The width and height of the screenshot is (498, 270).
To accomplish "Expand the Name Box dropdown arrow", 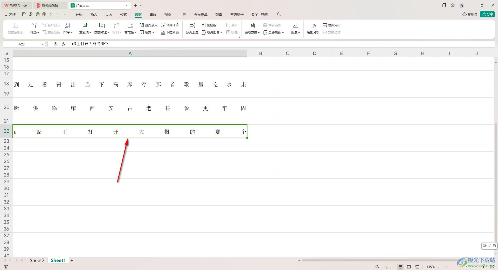I will 42,44.
